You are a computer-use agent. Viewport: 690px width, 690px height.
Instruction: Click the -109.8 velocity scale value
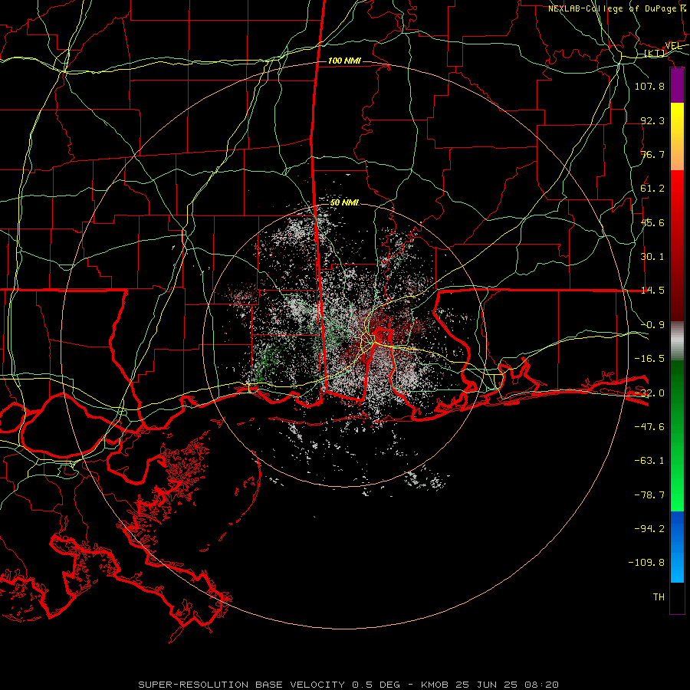tap(646, 563)
